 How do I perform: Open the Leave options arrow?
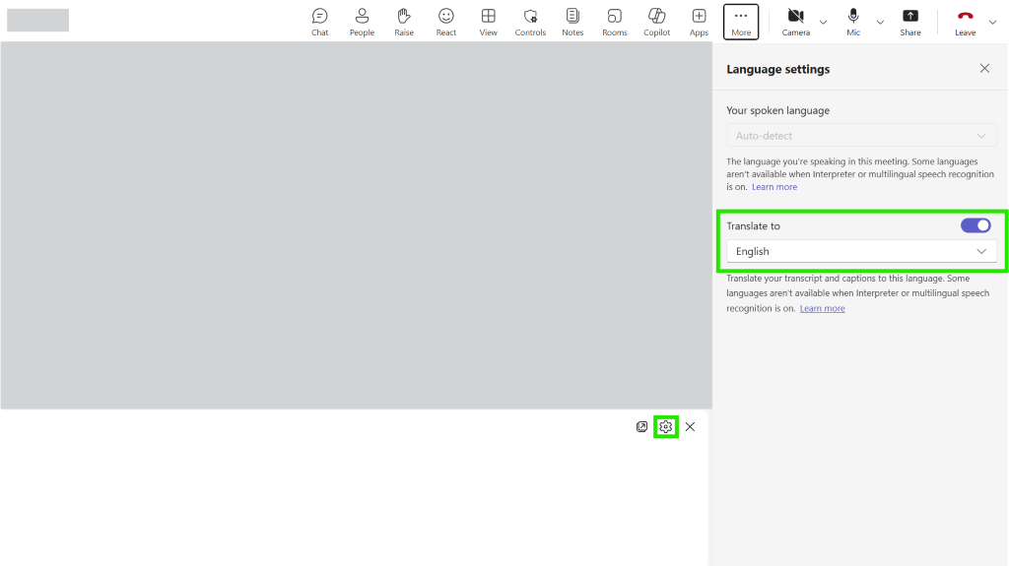[993, 23]
